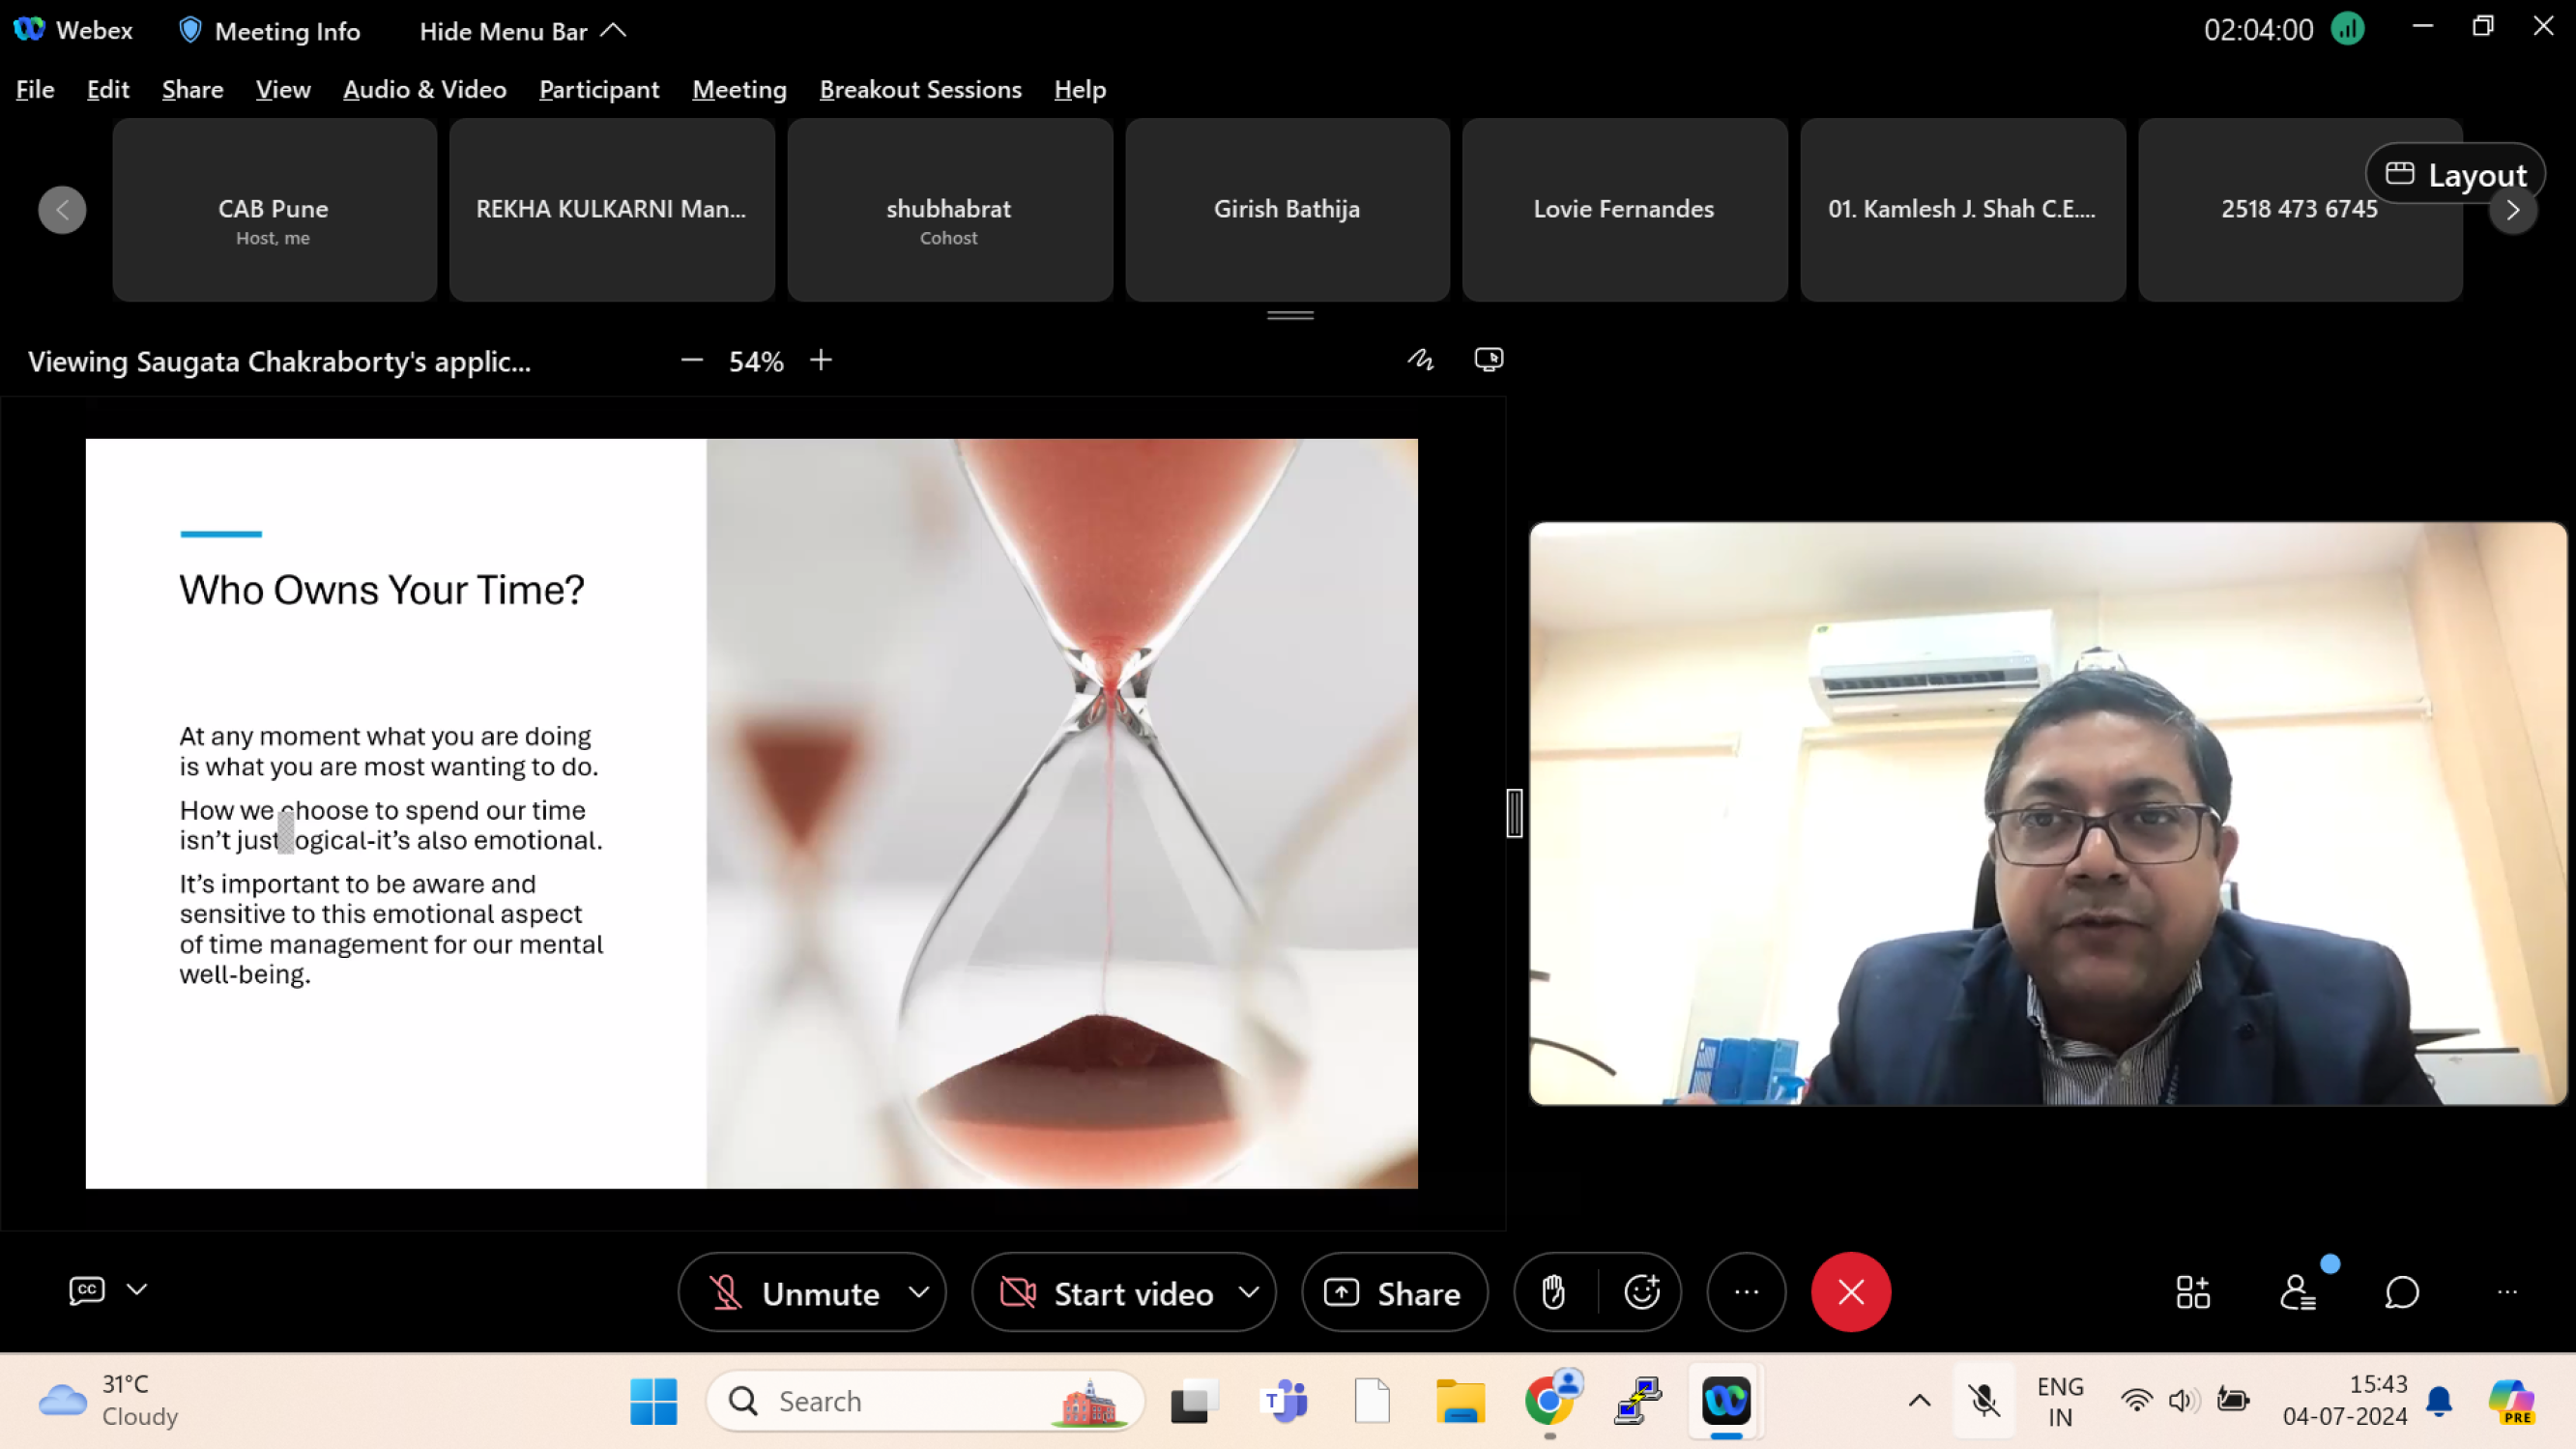Toggle closed captions CC button

87,1290
